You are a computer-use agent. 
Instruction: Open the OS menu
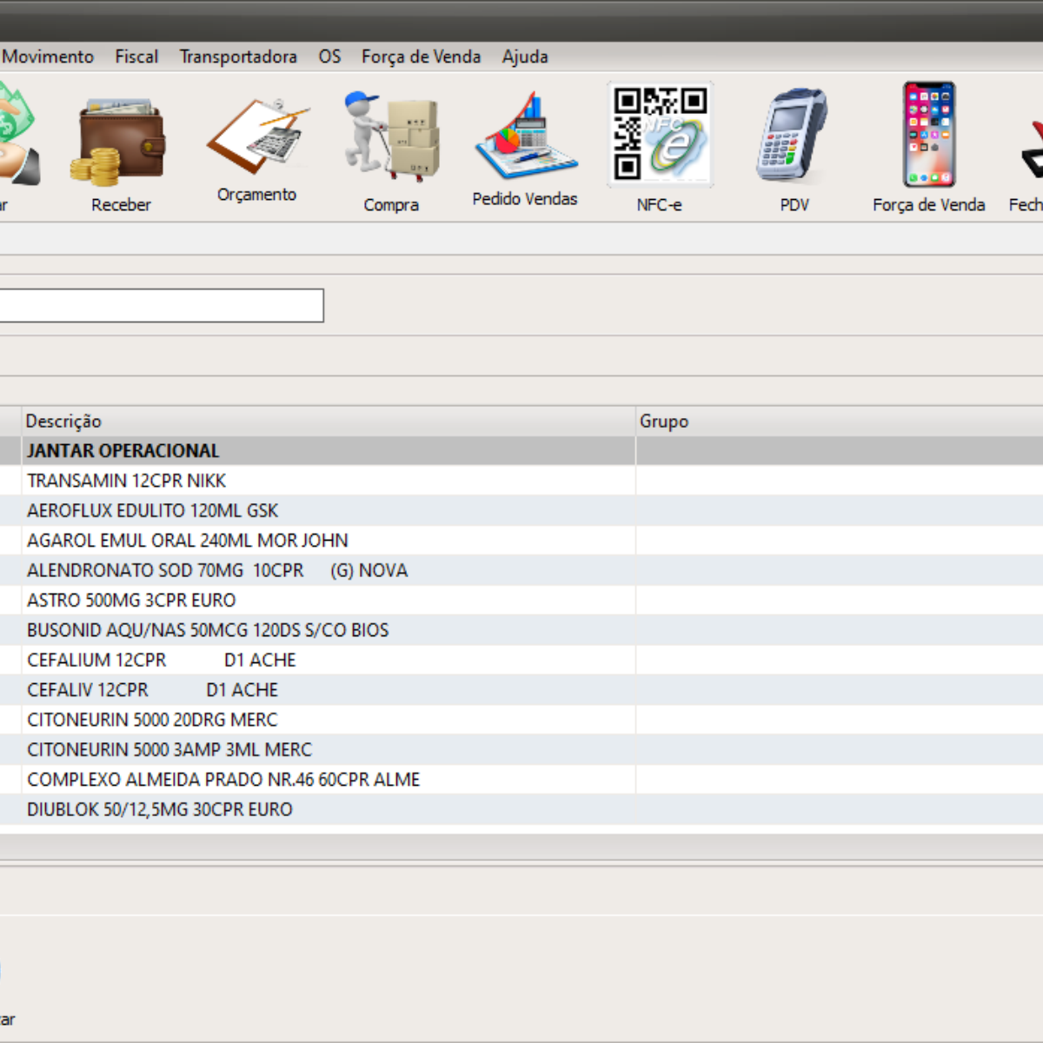point(329,56)
